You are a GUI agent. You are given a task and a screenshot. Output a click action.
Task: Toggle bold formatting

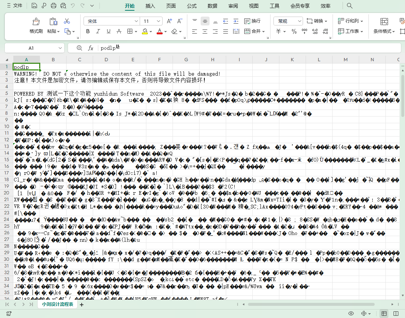pyautogui.click(x=88, y=31)
